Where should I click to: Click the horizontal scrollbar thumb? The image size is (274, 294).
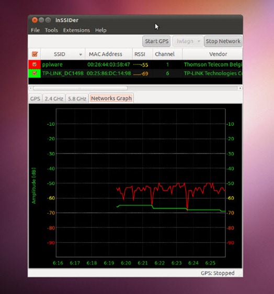click(x=81, y=88)
